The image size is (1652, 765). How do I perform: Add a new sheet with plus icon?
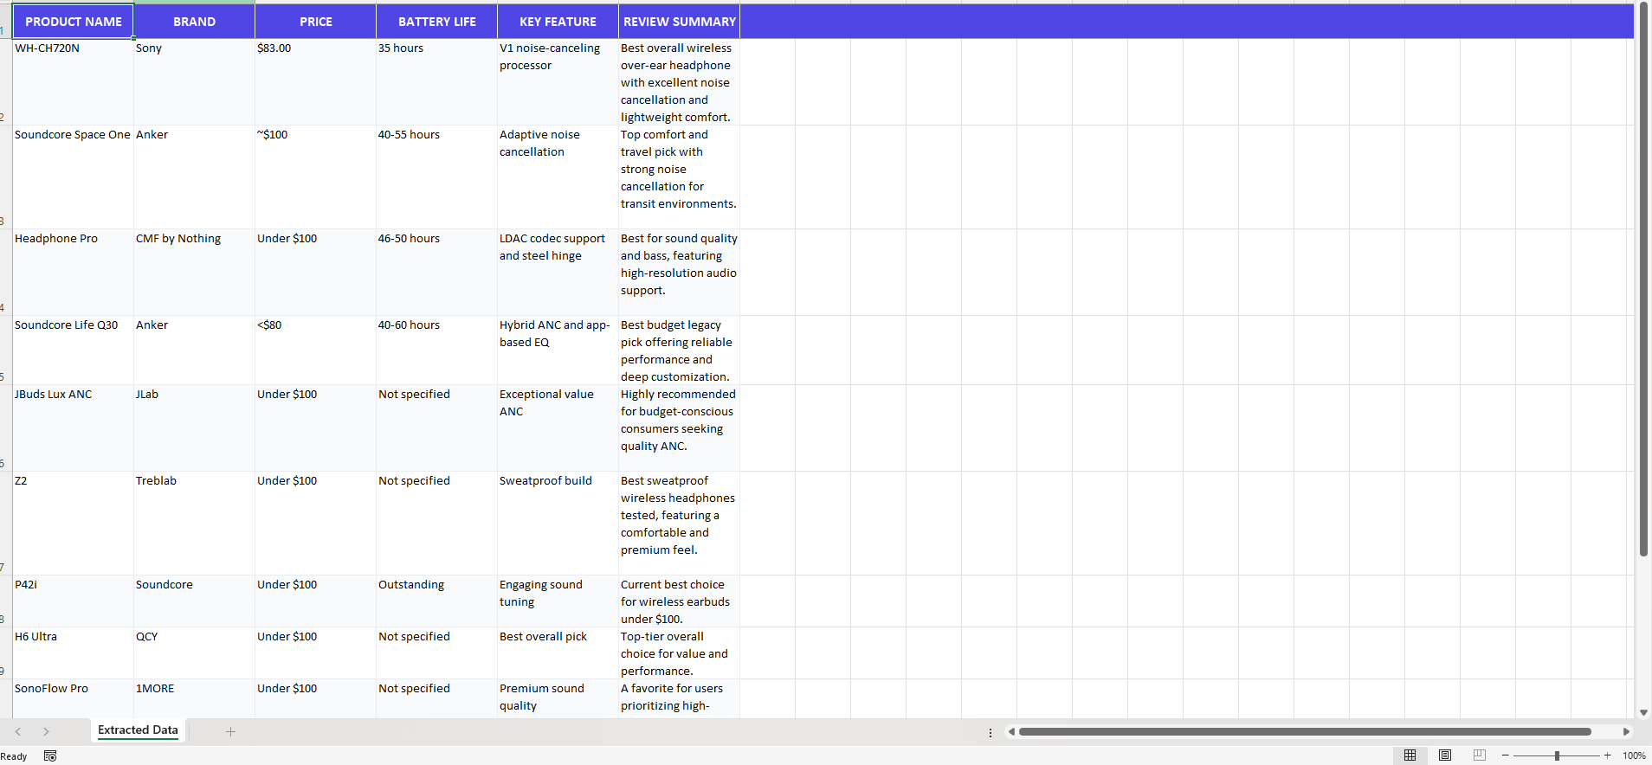pos(230,731)
